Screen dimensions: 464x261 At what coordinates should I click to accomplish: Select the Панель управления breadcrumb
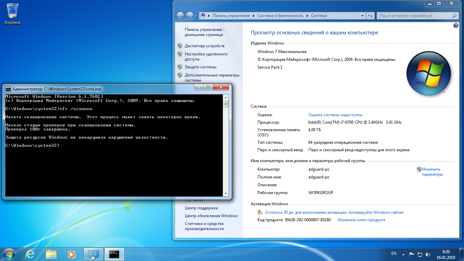[x=231, y=16]
